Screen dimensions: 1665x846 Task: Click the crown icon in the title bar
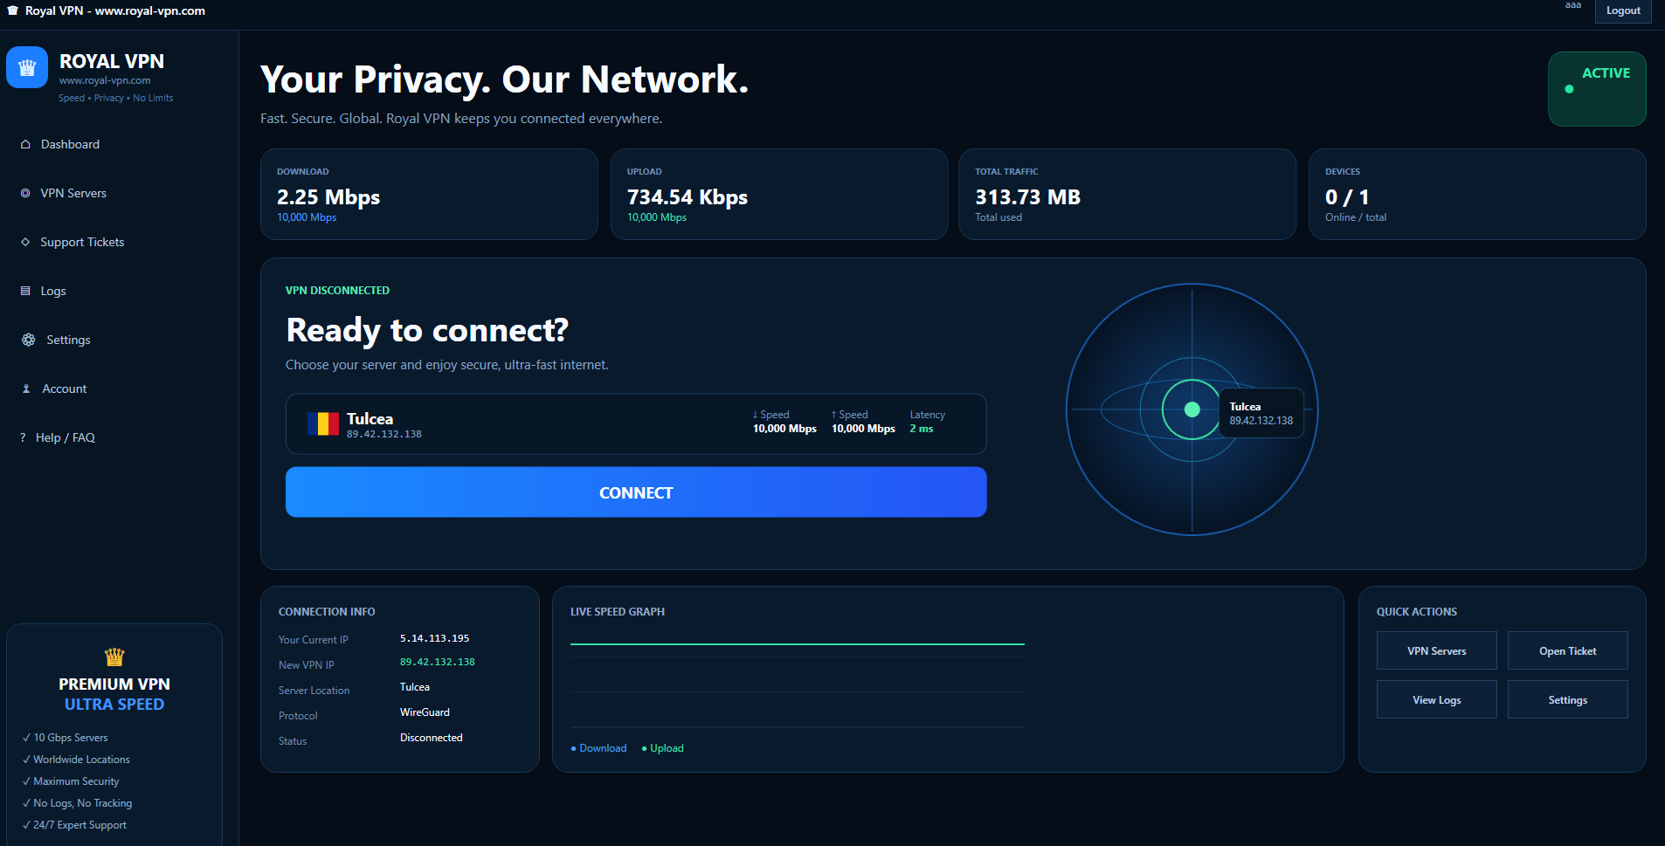[x=13, y=10]
